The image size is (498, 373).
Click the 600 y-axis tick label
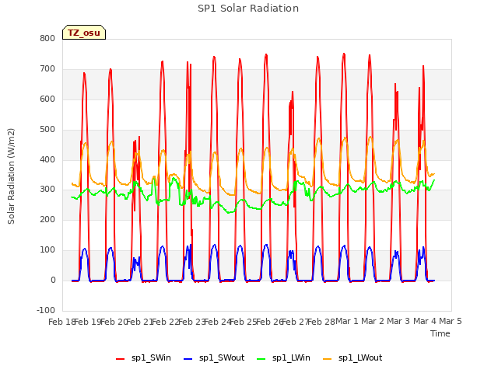click(x=47, y=99)
